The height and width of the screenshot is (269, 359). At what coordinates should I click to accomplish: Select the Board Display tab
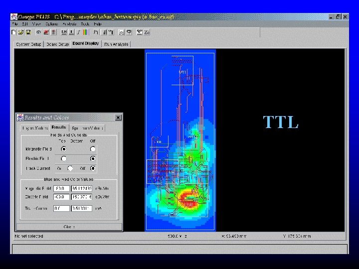[86, 43]
